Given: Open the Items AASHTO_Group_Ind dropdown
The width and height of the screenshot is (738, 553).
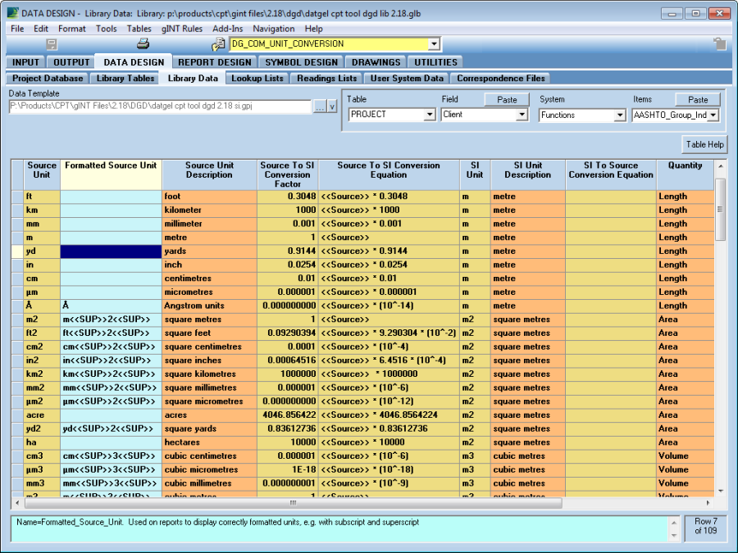Looking at the screenshot, I should 713,116.
